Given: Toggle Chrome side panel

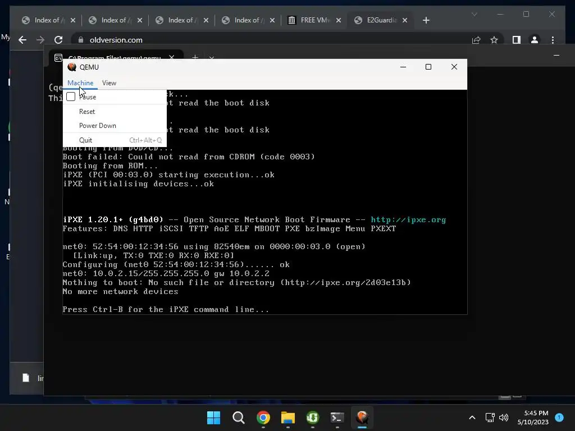Looking at the screenshot, I should tap(517, 40).
